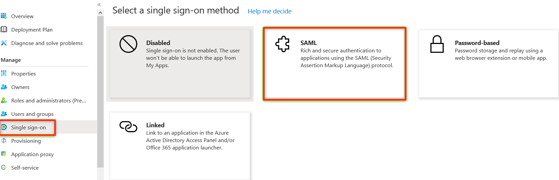The image size is (559, 180).
Task: Open Single sign-on menu item
Action: 28,127
